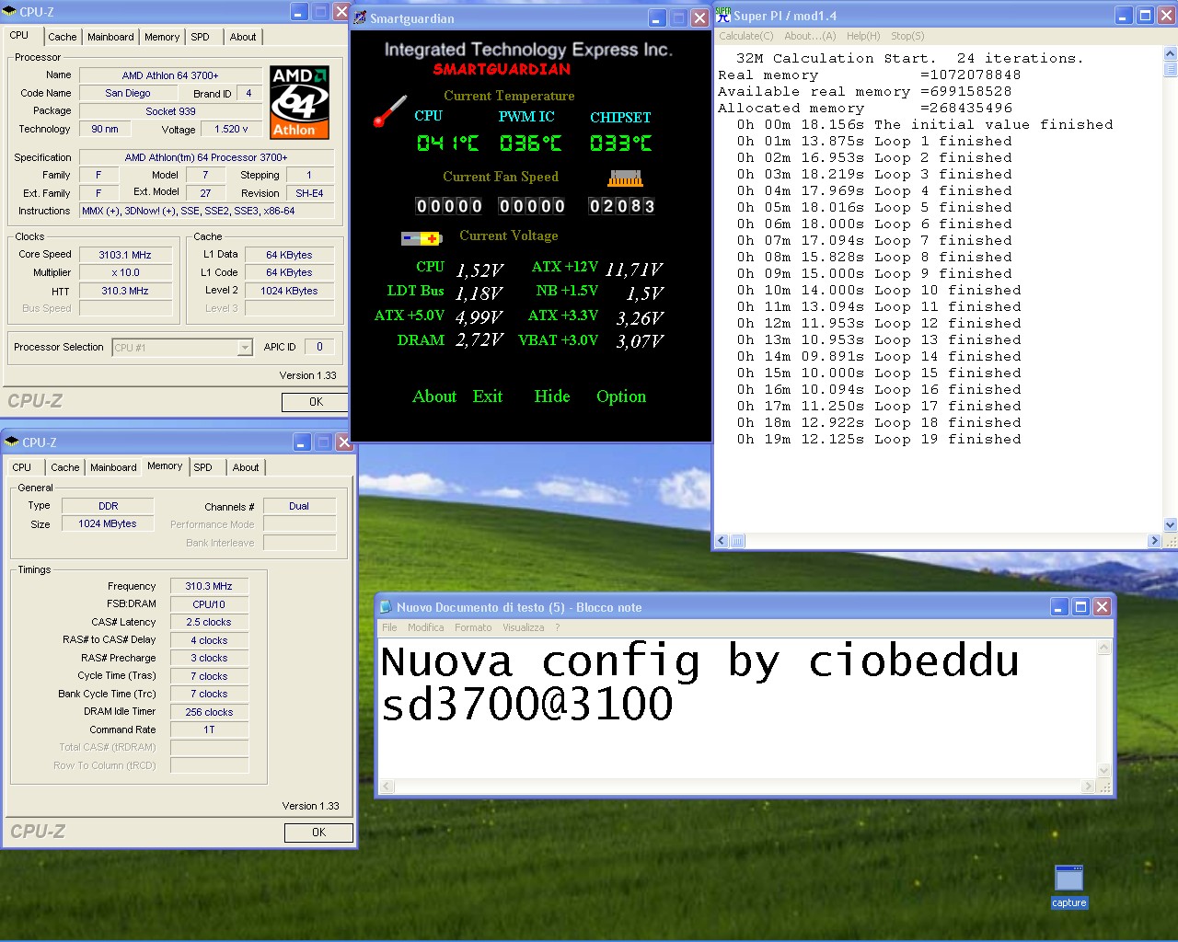
Task: Click the AMD Athlon 64 logo in CPU-Z
Action: point(299,102)
